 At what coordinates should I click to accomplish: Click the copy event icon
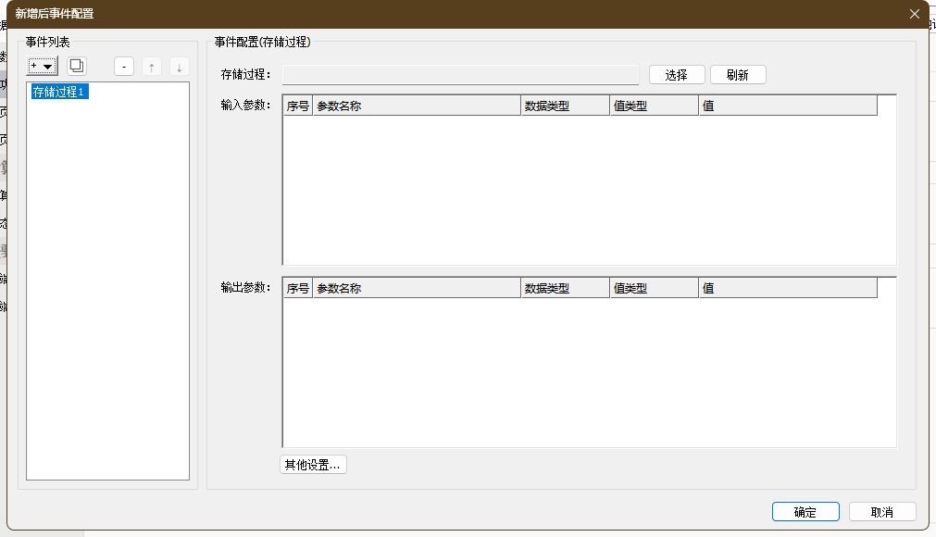click(x=77, y=67)
